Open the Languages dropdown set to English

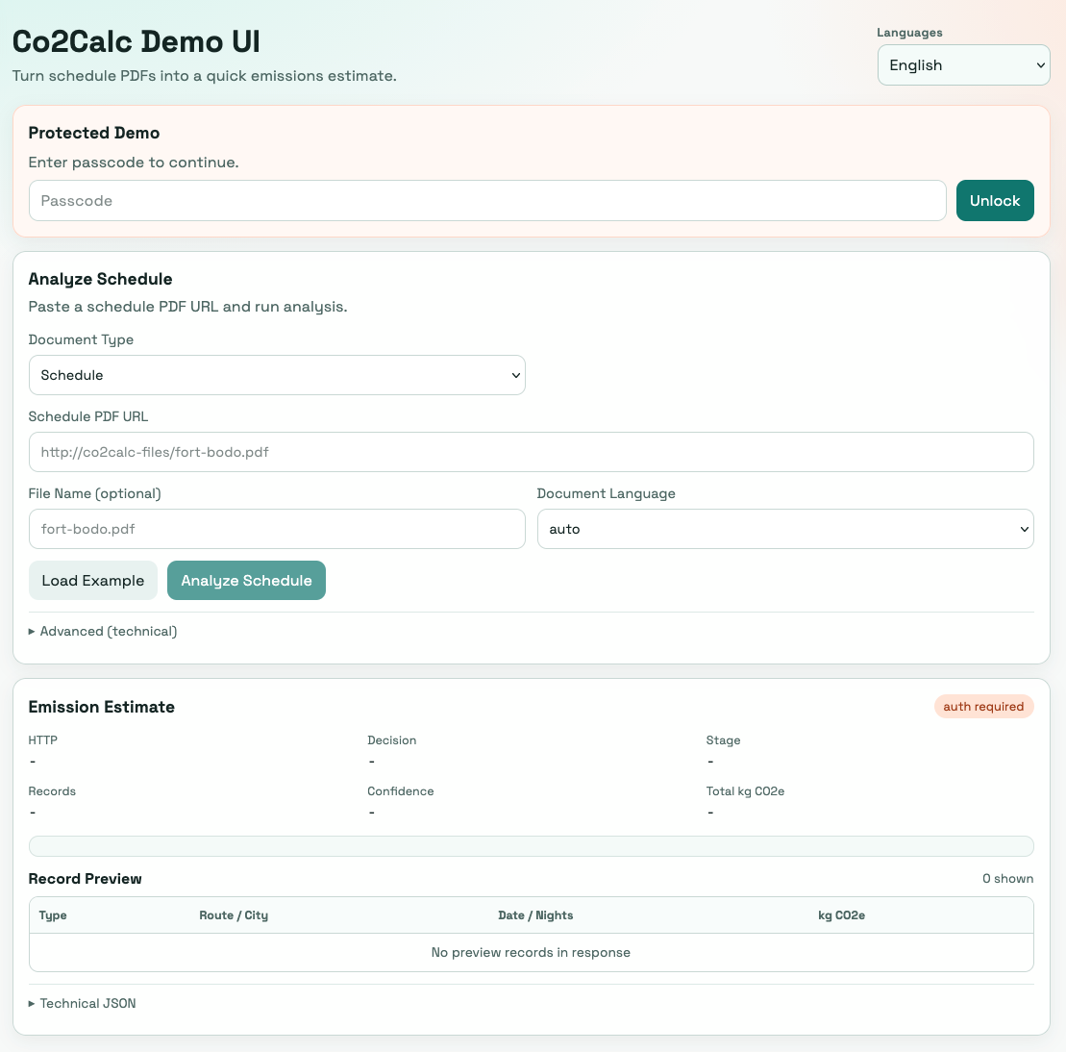click(962, 65)
